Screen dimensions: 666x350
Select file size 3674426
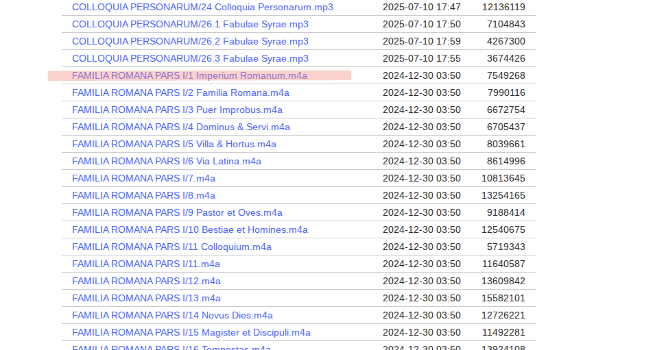click(x=506, y=58)
